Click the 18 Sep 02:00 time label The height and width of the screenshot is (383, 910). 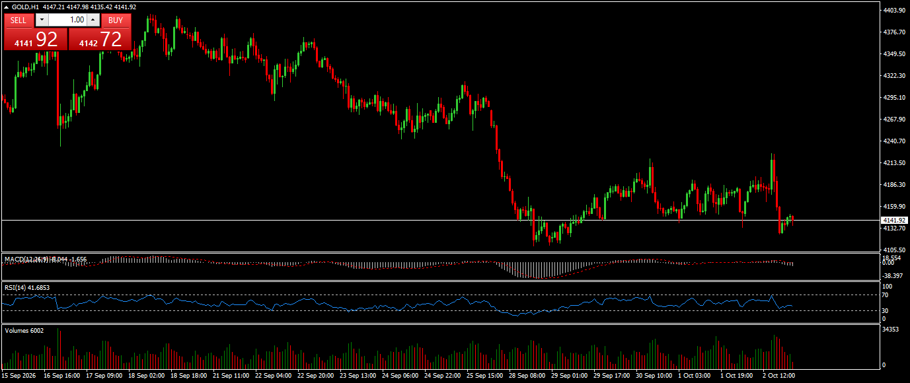[x=147, y=376]
